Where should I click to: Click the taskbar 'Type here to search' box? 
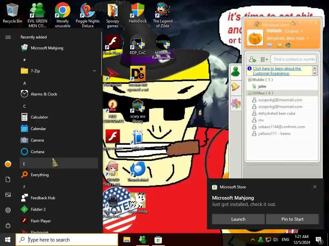coord(67,240)
